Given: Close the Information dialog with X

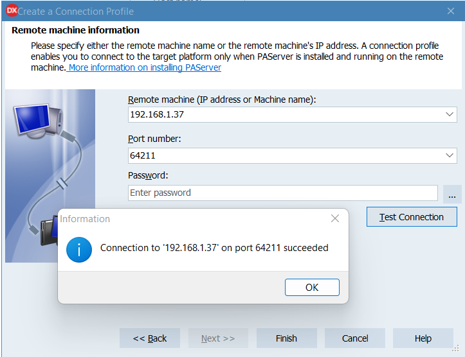Looking at the screenshot, I should pos(335,218).
